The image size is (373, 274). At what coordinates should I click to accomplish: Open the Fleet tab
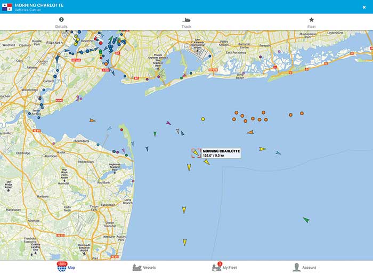[x=311, y=23]
